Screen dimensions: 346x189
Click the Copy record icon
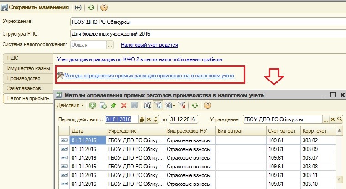(x=103, y=105)
